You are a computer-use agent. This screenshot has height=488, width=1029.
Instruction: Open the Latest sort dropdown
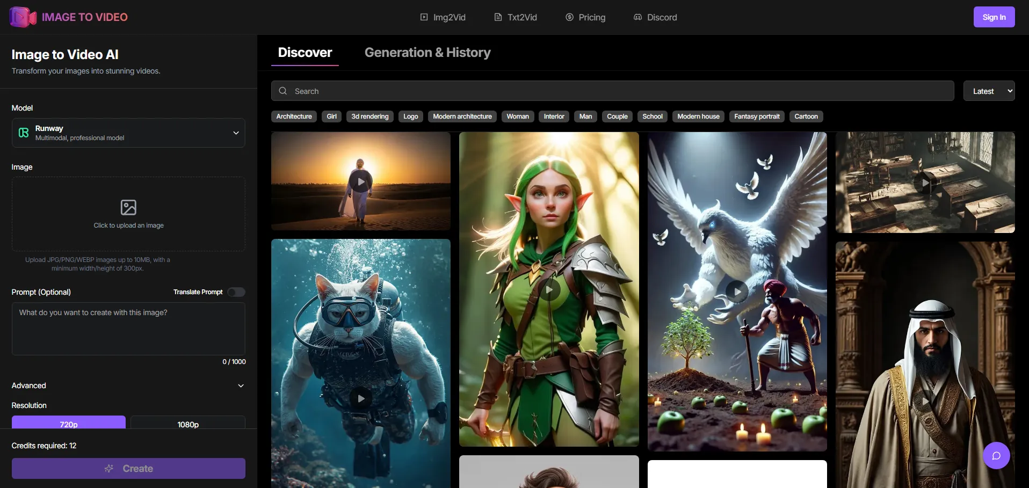(x=989, y=91)
